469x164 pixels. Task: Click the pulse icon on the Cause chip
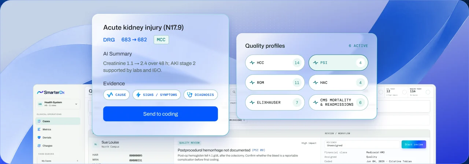click(x=110, y=95)
